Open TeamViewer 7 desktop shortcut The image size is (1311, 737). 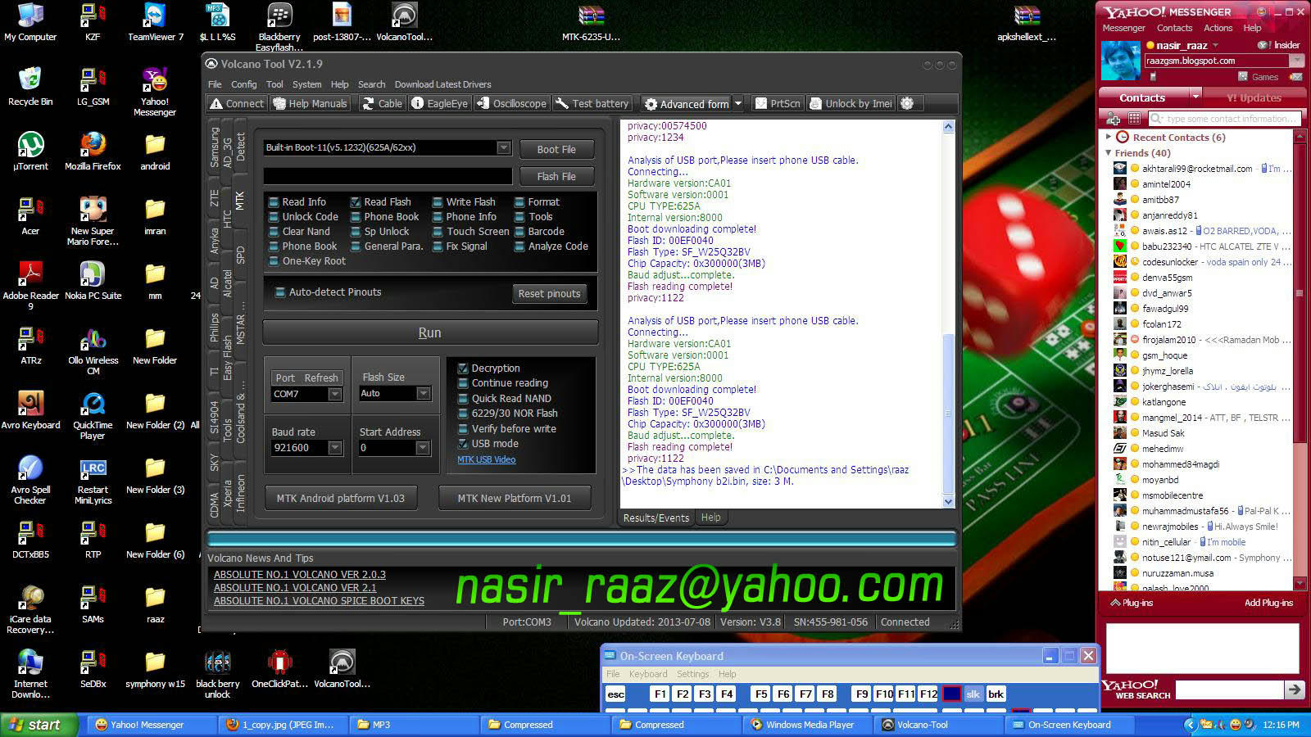155,22
